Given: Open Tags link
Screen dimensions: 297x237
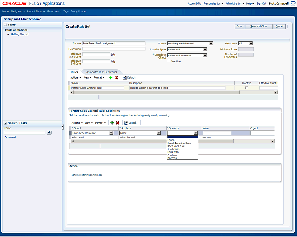Looking at the screenshot, I should 66,11.
